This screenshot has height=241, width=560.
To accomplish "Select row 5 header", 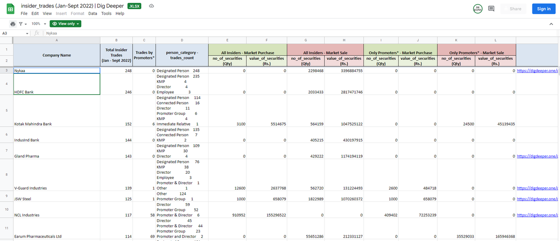I will pos(6,111).
